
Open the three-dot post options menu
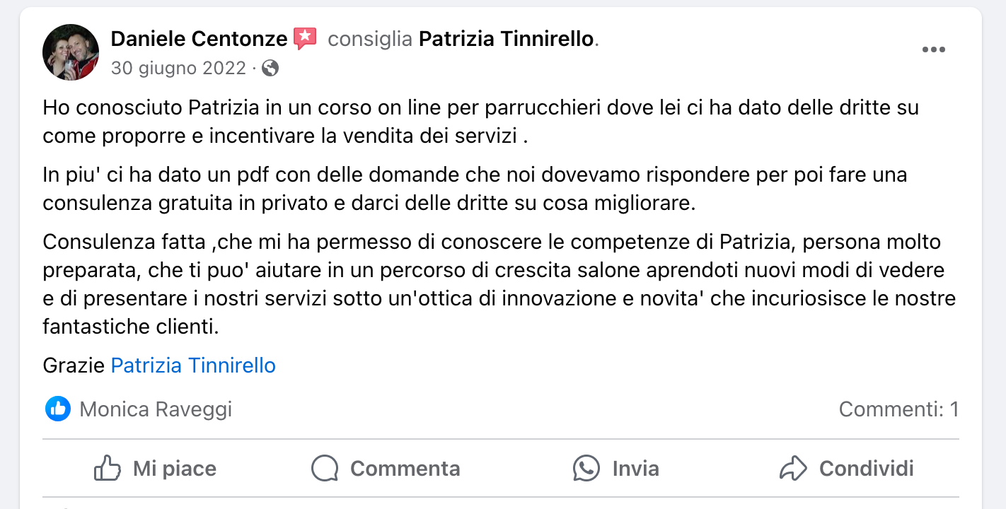933,49
